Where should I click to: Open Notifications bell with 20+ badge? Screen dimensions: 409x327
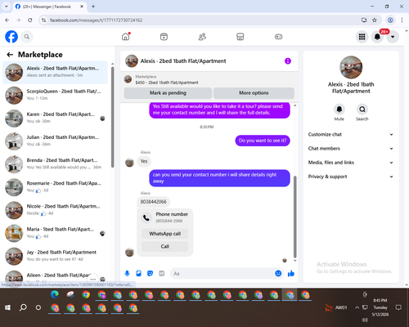tap(377, 37)
